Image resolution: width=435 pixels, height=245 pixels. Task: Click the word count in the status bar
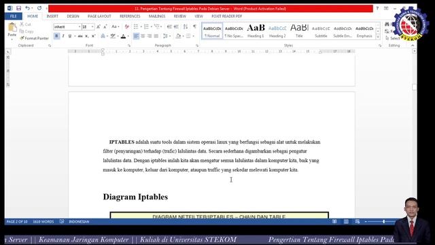pos(43,222)
